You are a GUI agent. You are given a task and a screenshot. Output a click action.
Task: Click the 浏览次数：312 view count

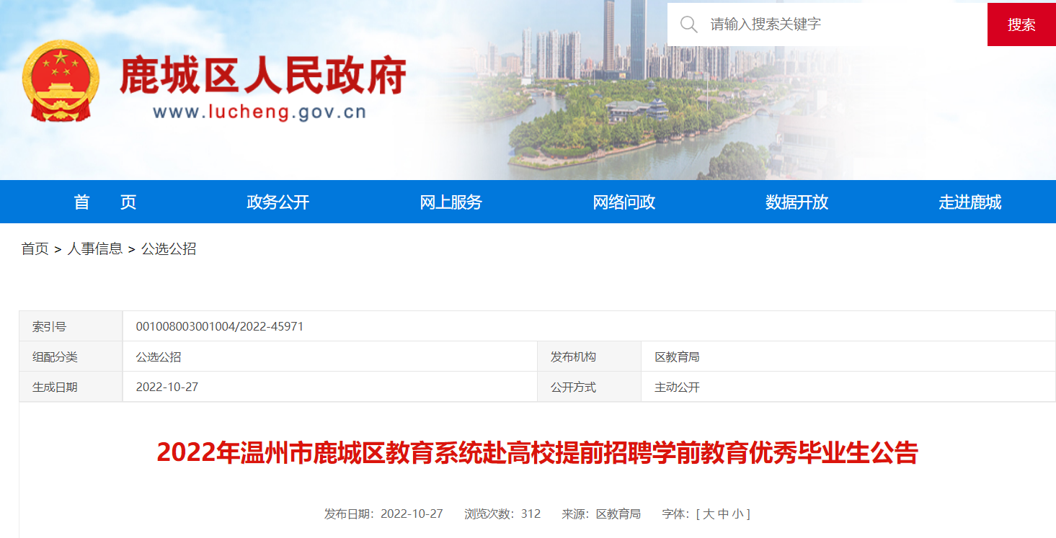[502, 514]
